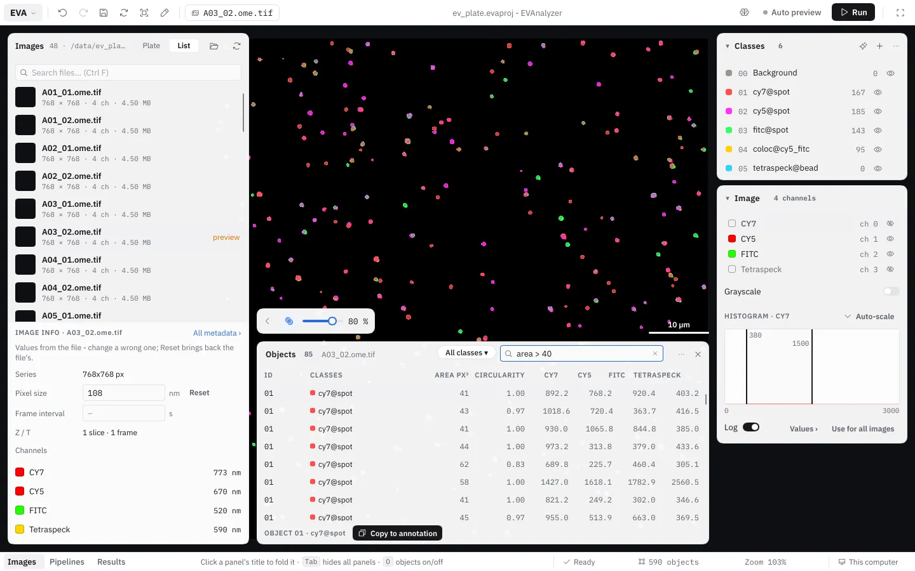Expand the Auto-scale histogram dropdown
Image resolution: width=915 pixels, height=571 pixels.
[x=869, y=316]
